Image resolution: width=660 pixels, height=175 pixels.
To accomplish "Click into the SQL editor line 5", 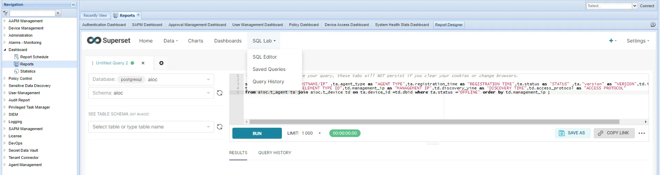I will 397,92.
